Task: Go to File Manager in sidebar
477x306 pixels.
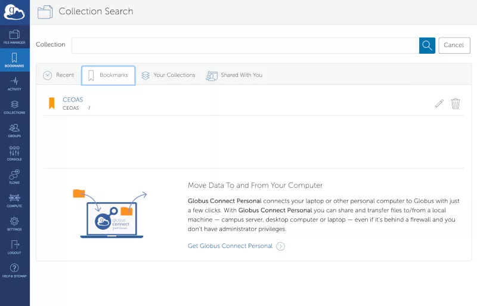Action: click(14, 37)
